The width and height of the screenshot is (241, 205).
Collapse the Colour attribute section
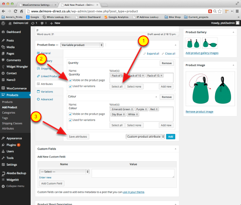pos(156,97)
